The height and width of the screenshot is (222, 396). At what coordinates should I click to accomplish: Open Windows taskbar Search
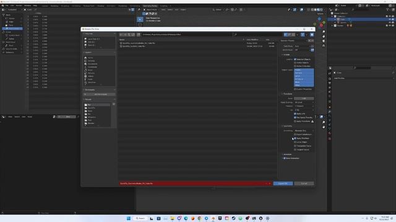pos(140,218)
